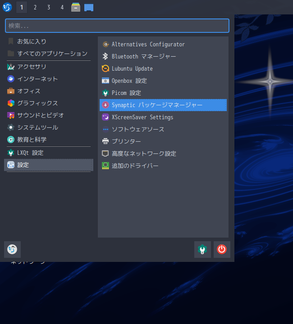Click the network port icon
Screen dimensions: 293x324
[105, 153]
